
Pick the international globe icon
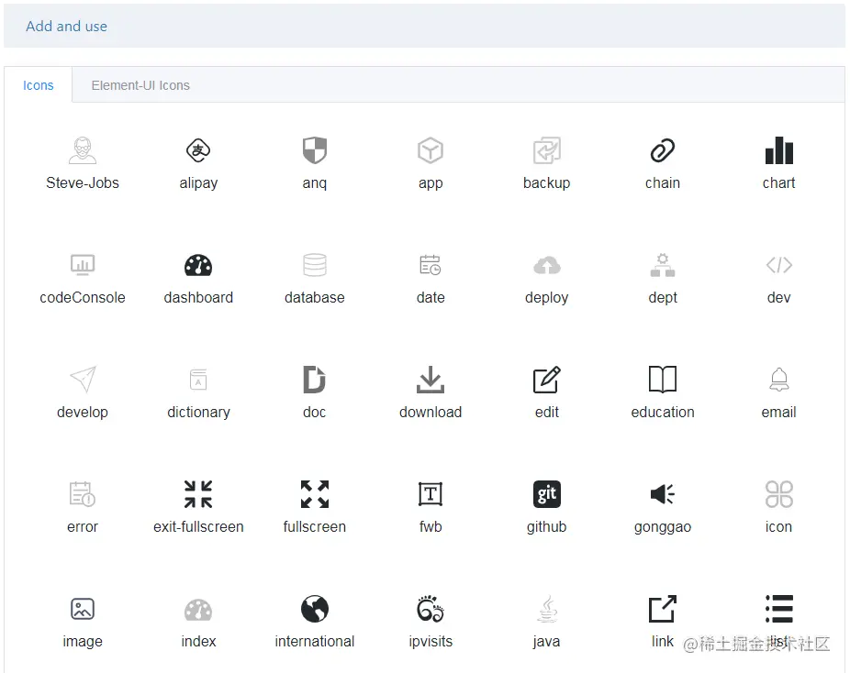point(315,609)
